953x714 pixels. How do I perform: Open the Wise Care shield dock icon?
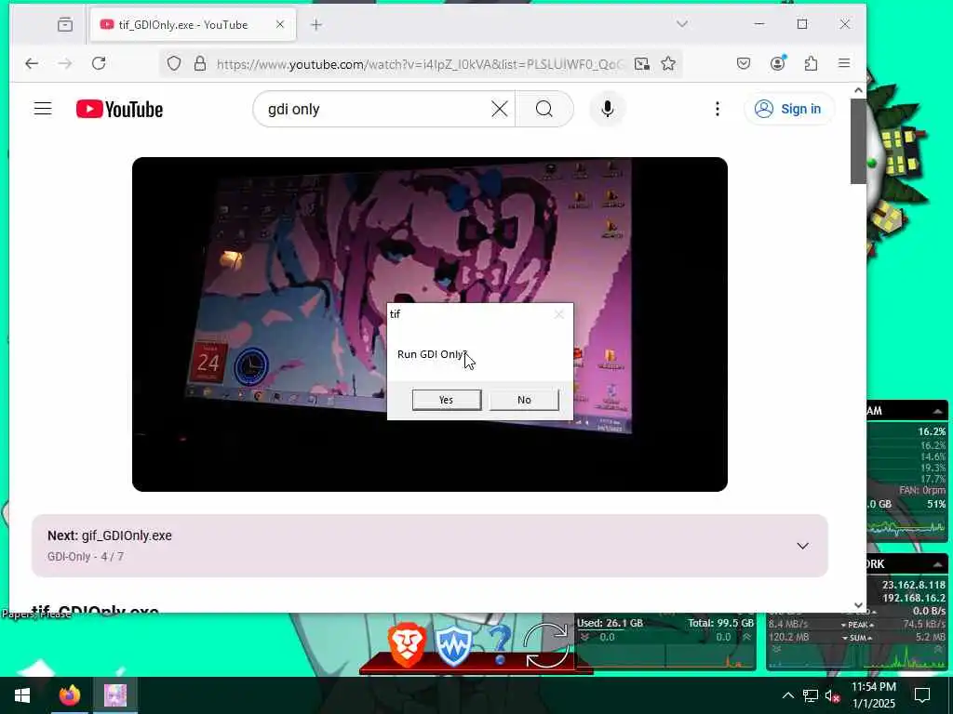[453, 646]
